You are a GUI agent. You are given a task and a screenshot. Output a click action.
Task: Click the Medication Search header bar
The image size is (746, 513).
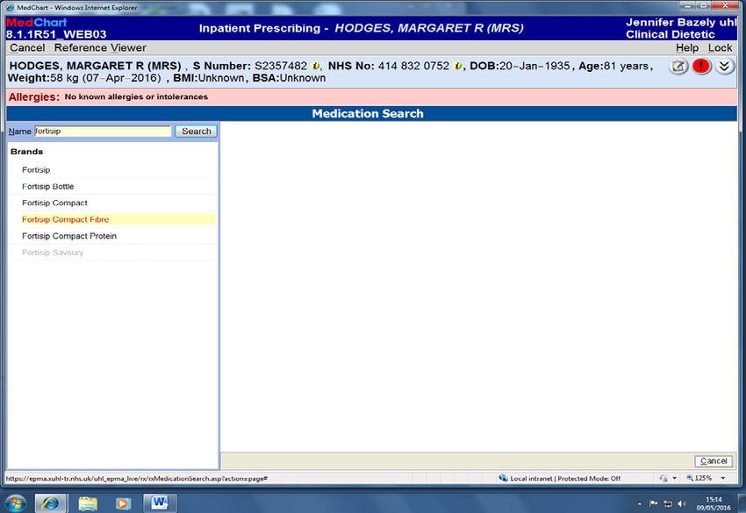coord(371,114)
